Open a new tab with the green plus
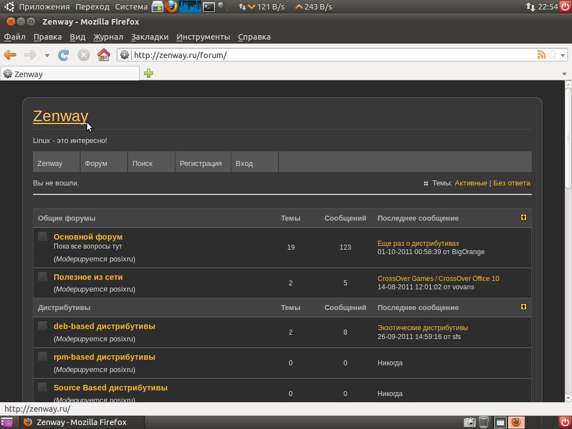Viewport: 572px width, 429px height. click(x=149, y=73)
